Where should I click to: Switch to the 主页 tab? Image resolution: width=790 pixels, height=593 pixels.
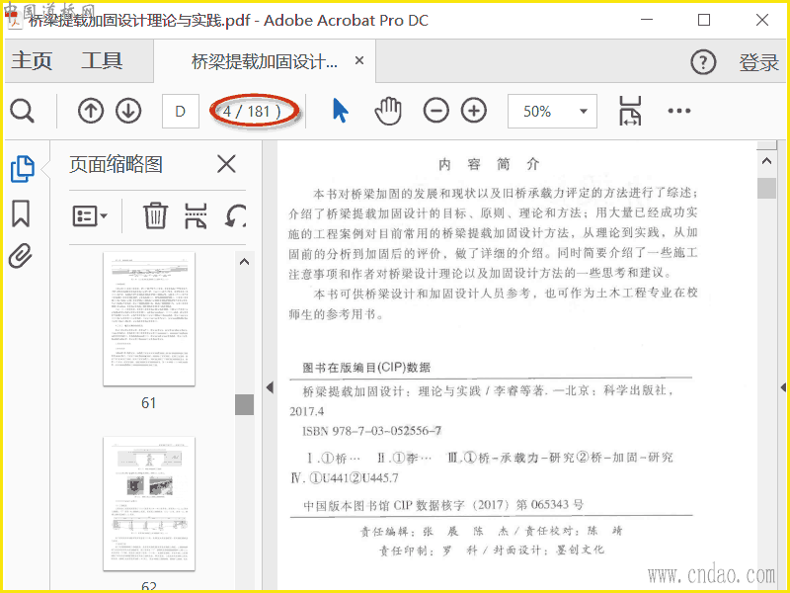pyautogui.click(x=32, y=61)
